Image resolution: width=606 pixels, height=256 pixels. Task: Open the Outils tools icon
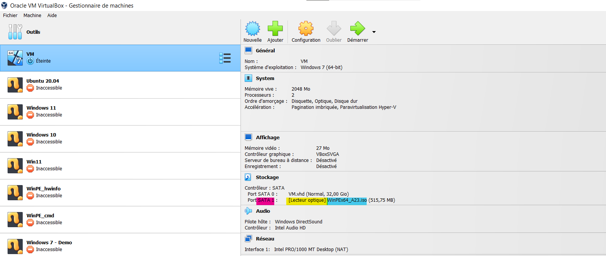click(15, 32)
